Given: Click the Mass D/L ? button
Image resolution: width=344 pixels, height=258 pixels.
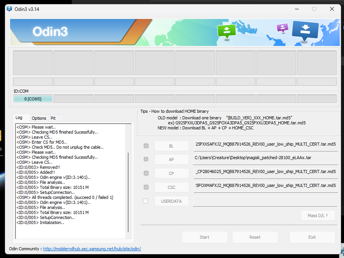Looking at the screenshot, I should (318, 216).
